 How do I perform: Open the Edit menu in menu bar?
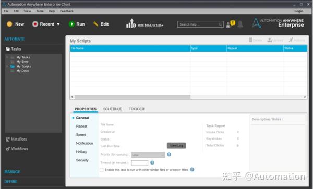(x=16, y=11)
